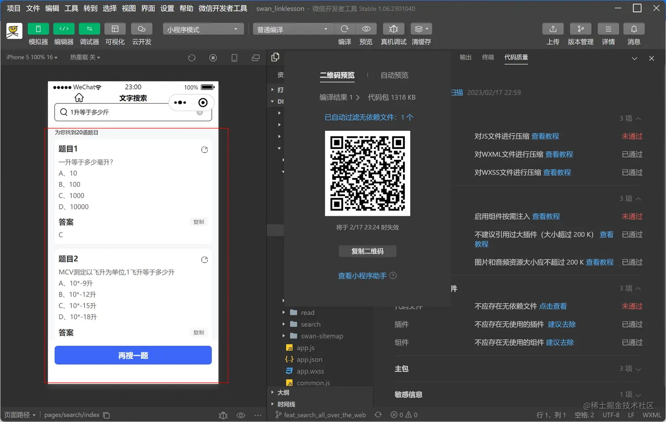Click the simulator device frame icon
666x422 pixels.
click(x=234, y=58)
